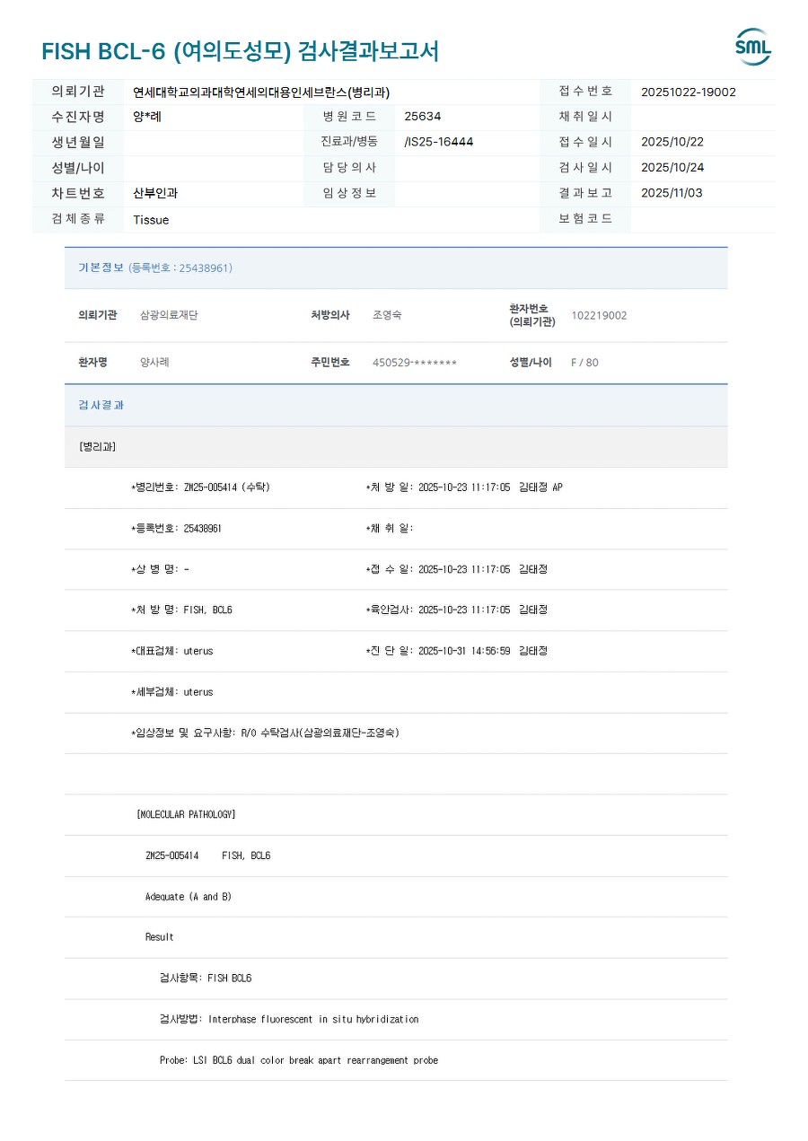Select 삼광의료재단 in 기본정보 의뢰기관
Image resolution: width=808 pixels, height=1141 pixels.
[x=169, y=315]
